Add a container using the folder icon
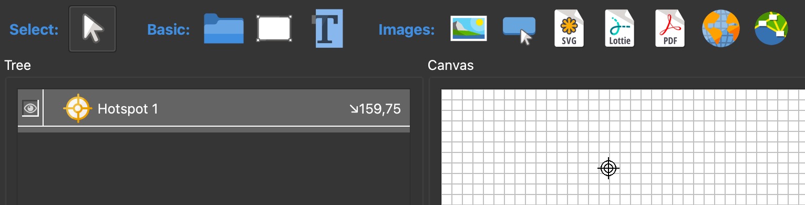This screenshot has width=805, height=205. [x=224, y=28]
